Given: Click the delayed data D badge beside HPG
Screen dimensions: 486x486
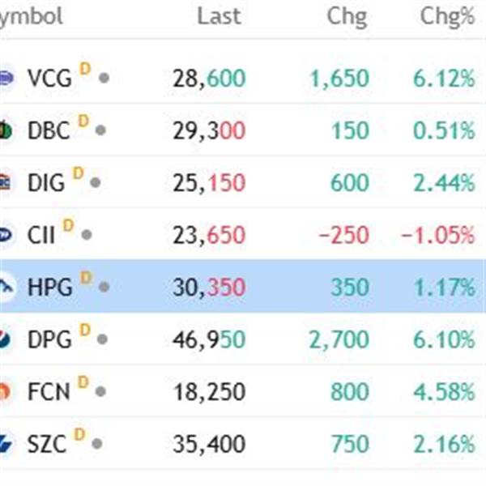Looking at the screenshot, I should (86, 278).
